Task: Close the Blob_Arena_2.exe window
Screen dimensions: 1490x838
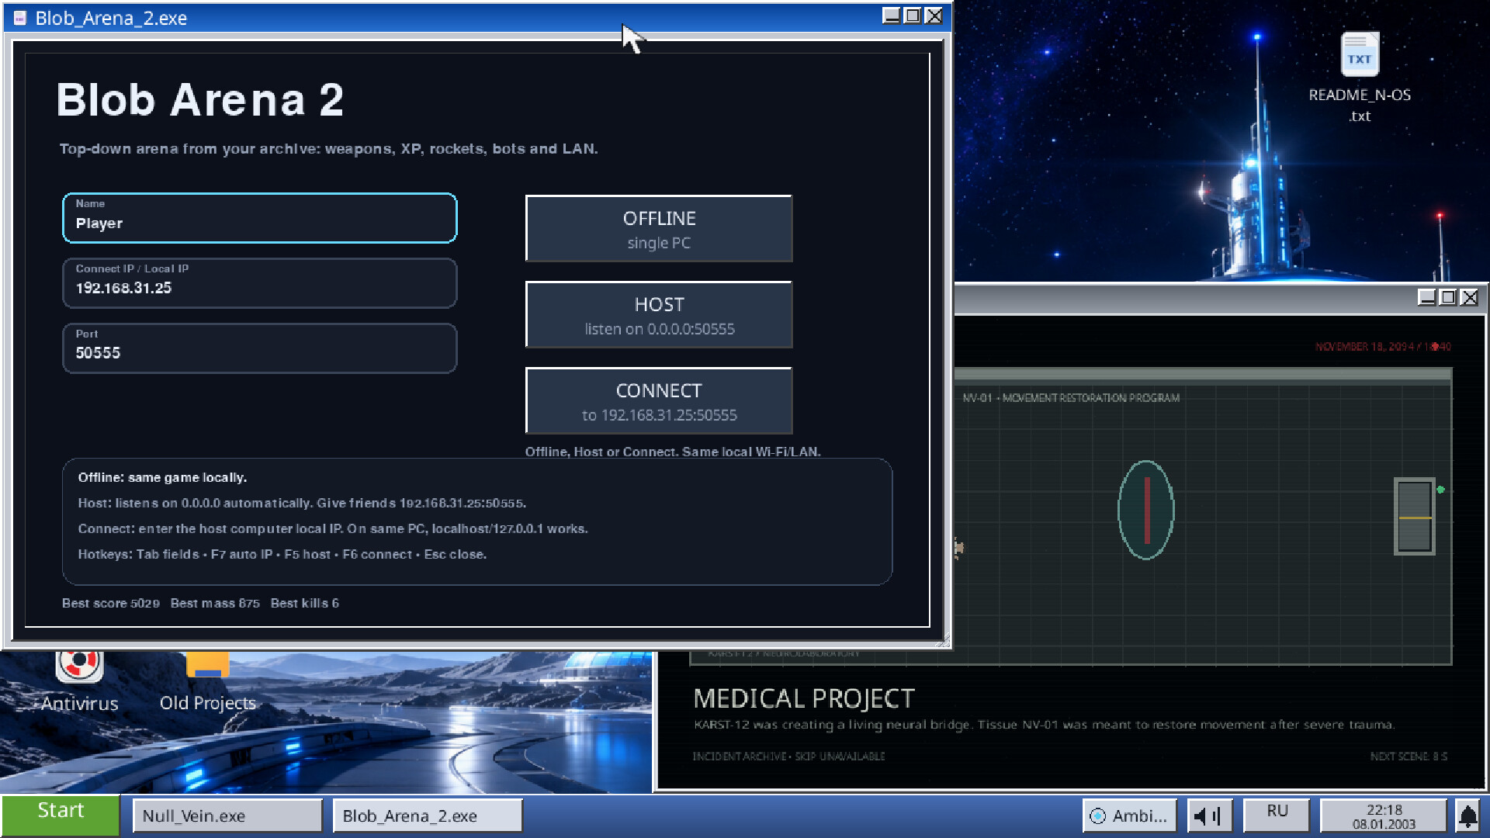Action: [x=934, y=16]
